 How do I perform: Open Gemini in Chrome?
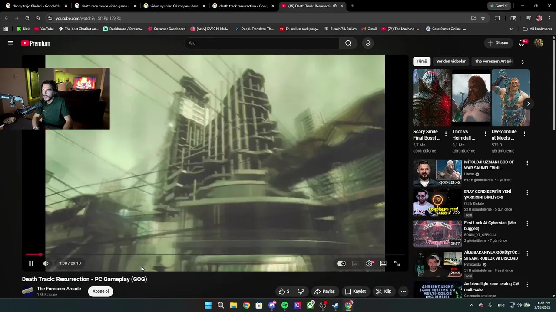(x=499, y=6)
